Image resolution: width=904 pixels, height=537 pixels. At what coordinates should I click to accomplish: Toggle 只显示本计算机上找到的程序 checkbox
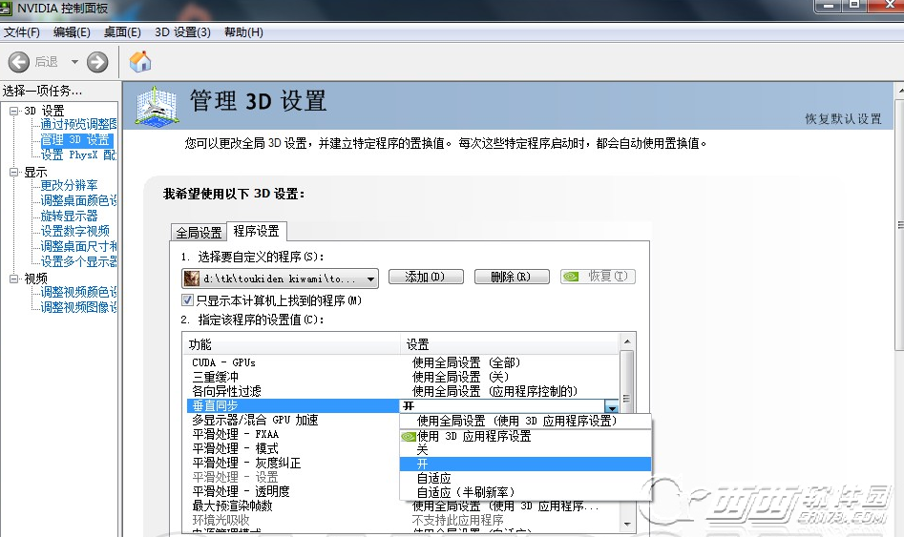pos(187,299)
